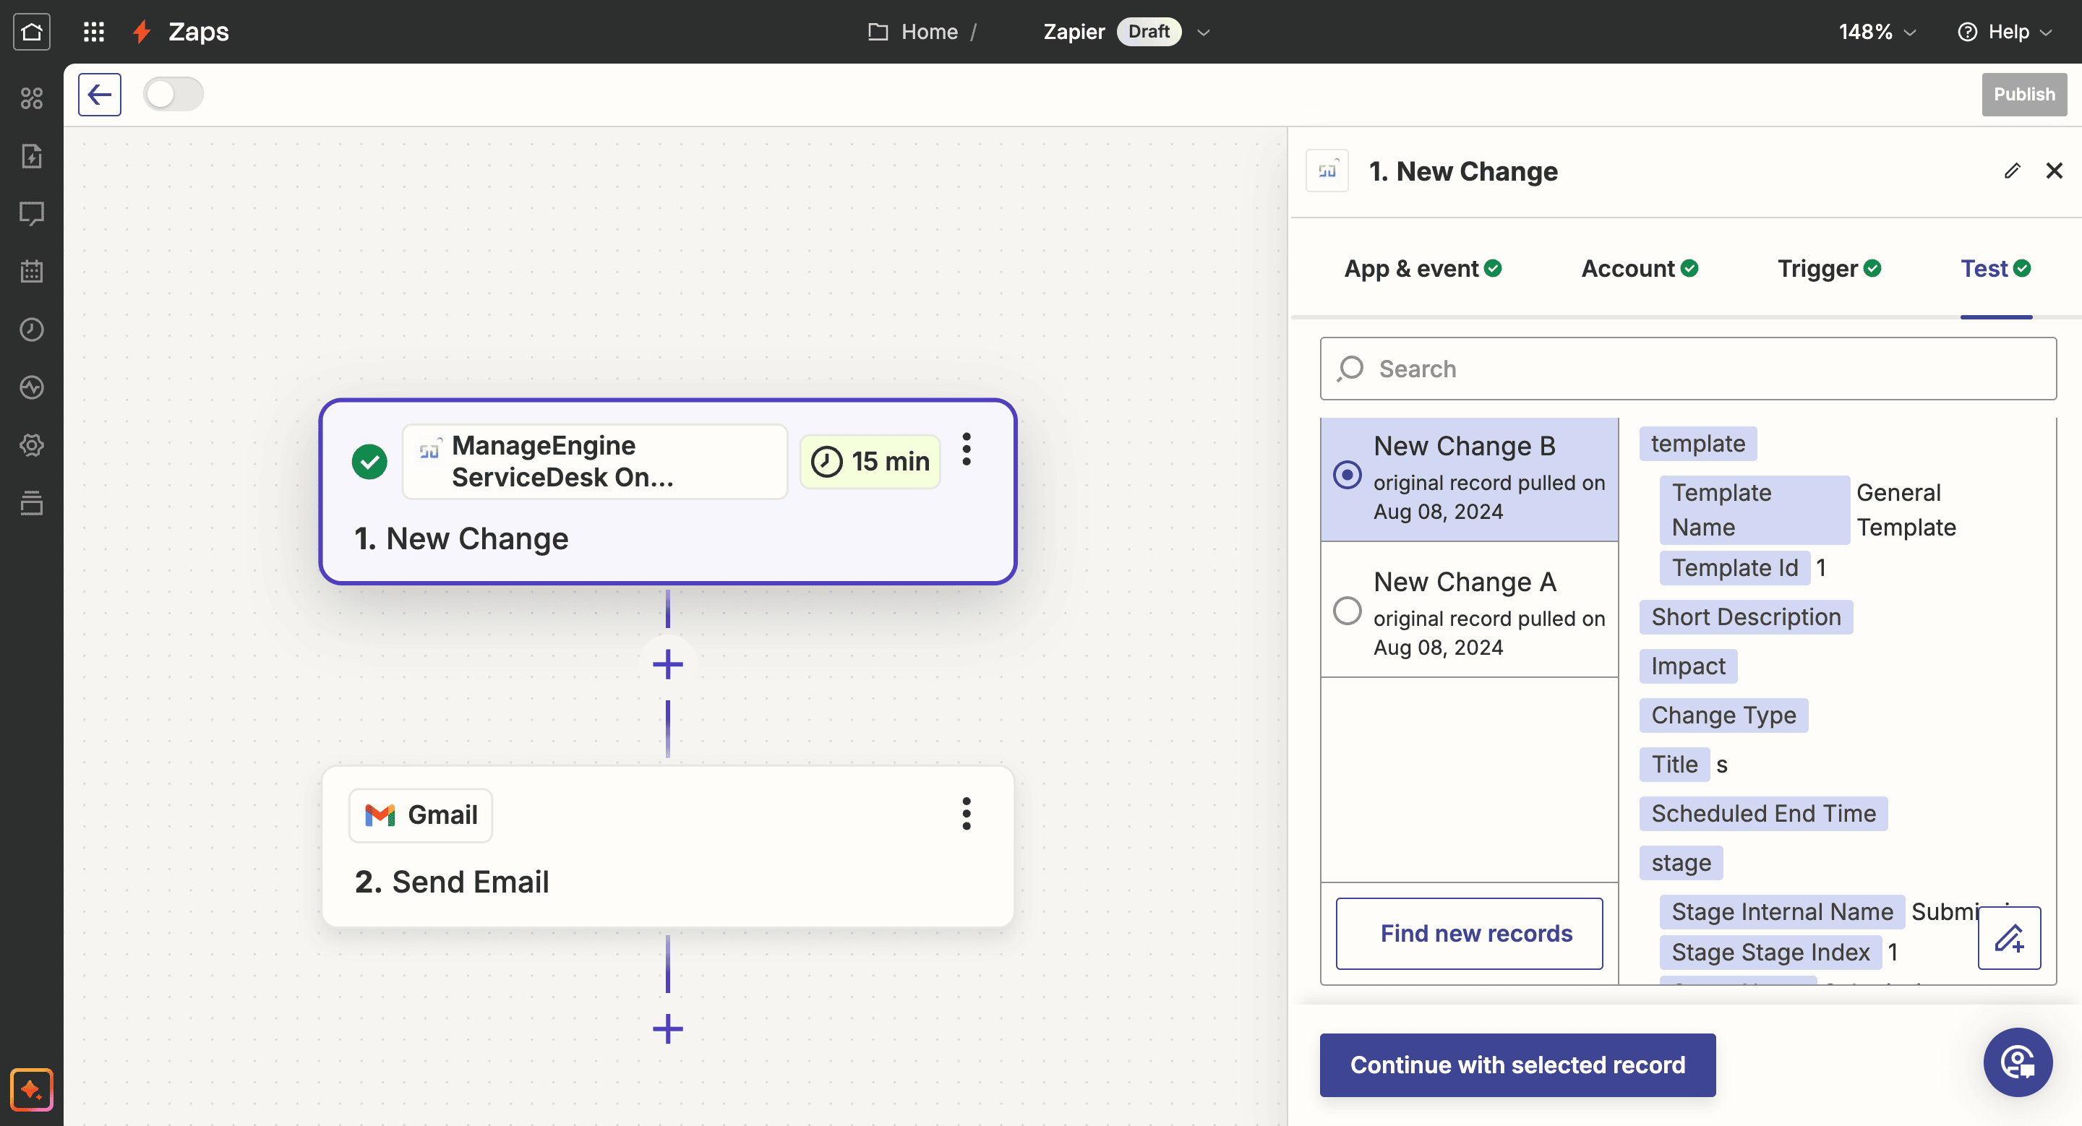Open the calendar sidebar icon

(32, 272)
